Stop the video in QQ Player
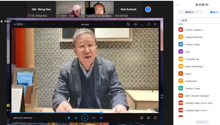Image resolution: width=220 pixels, height=125 pixels. (69, 118)
